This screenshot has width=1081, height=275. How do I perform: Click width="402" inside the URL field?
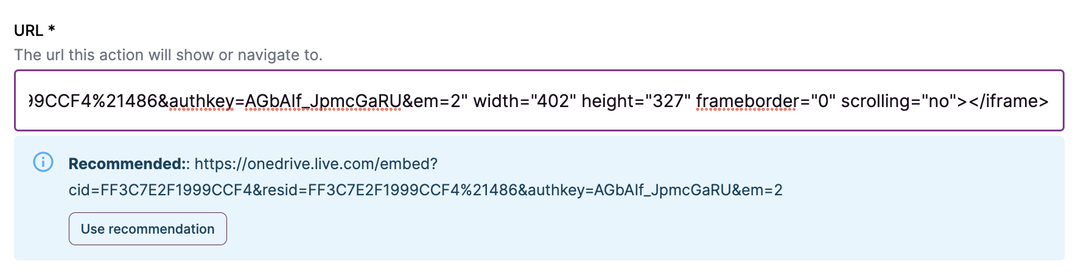(x=525, y=101)
